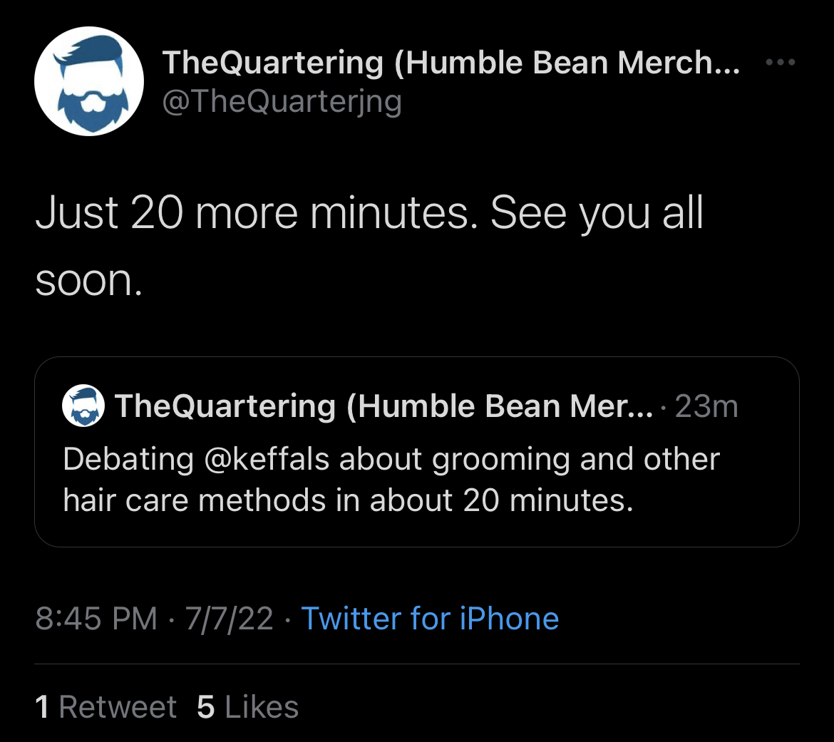Click the 7/7/22 date
834x742 pixels.
(x=230, y=619)
